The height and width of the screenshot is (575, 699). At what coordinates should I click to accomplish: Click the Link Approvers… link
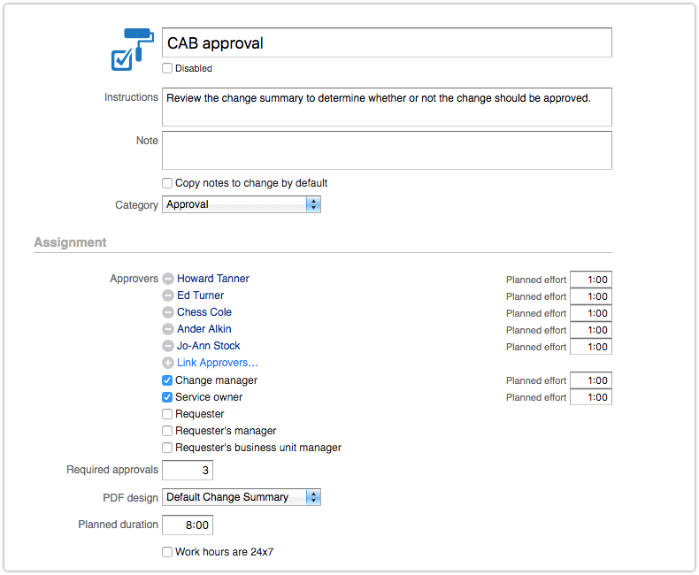[x=218, y=363]
